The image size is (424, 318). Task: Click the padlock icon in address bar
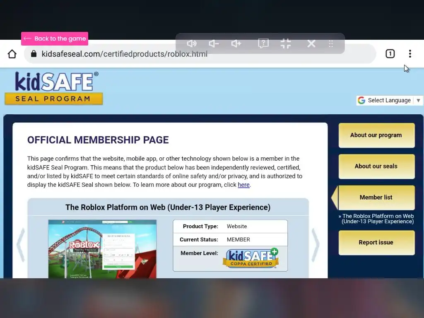click(34, 53)
